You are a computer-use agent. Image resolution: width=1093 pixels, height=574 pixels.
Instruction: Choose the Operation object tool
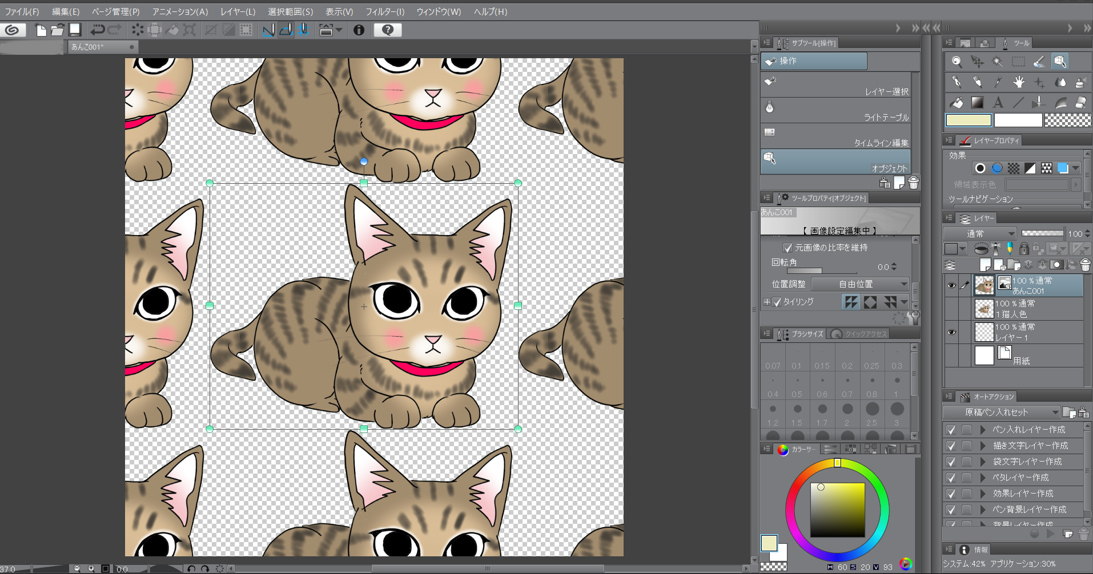click(x=1060, y=62)
